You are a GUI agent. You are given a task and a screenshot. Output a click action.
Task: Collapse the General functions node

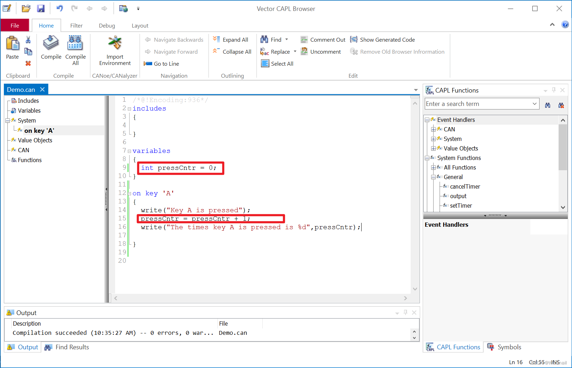coord(433,177)
